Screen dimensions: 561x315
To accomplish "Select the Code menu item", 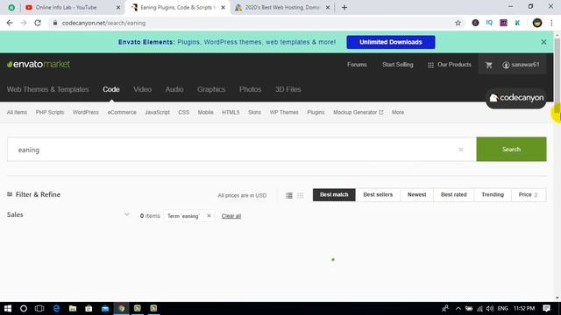I will [x=111, y=89].
